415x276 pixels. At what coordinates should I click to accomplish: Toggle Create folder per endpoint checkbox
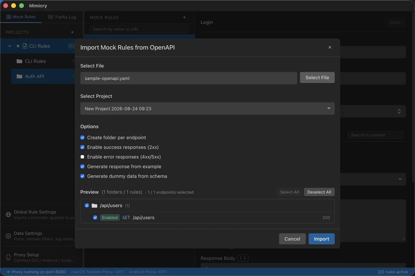(x=82, y=137)
